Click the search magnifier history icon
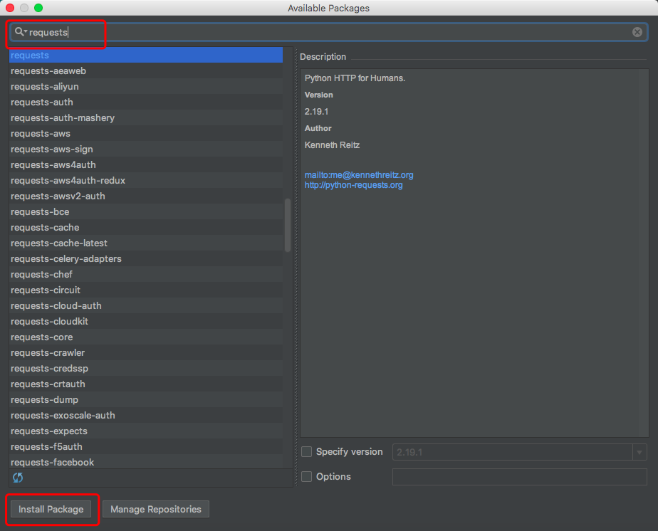This screenshot has height=531, width=658. click(x=21, y=32)
